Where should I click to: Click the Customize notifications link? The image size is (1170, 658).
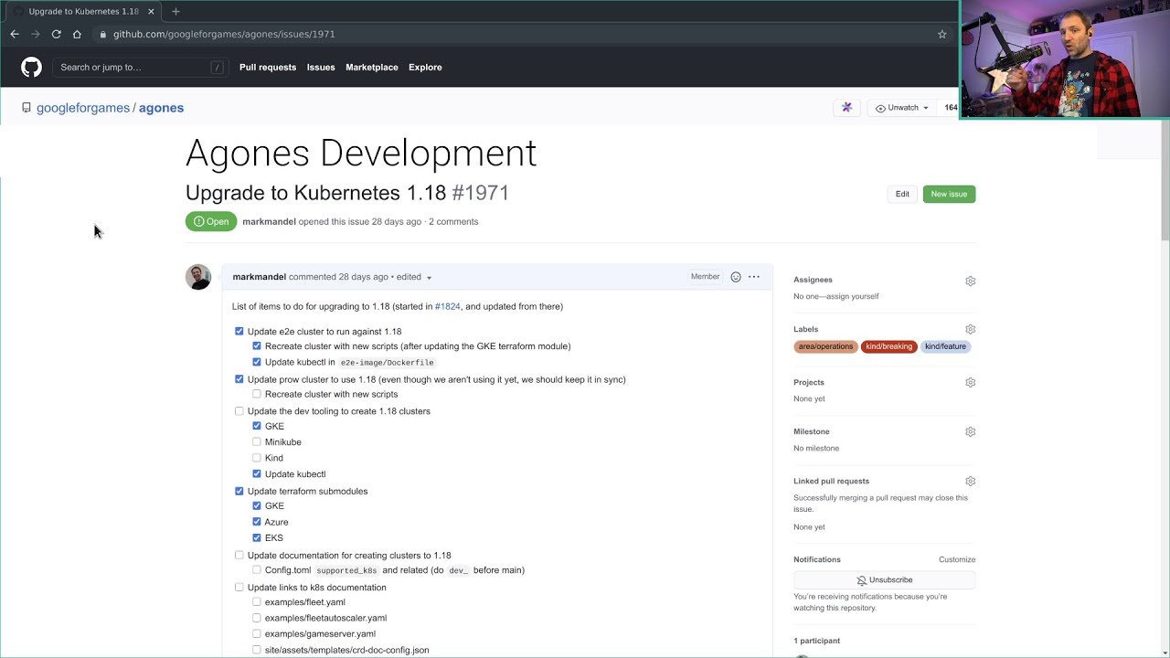click(x=957, y=559)
